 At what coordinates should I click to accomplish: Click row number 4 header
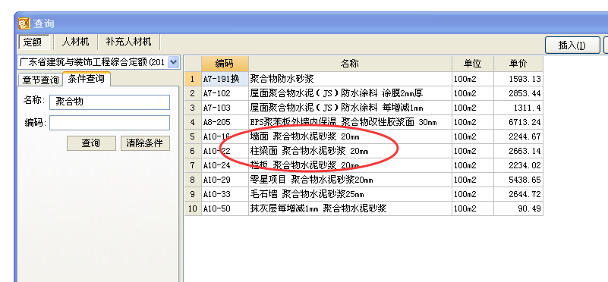(x=193, y=122)
